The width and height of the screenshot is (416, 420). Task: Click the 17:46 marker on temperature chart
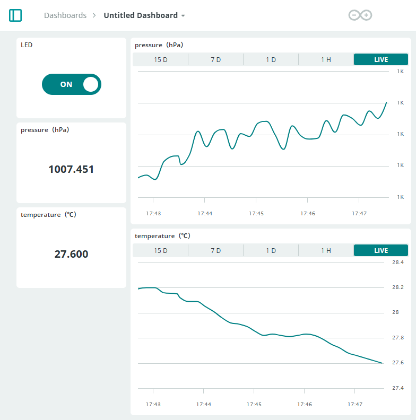click(x=305, y=404)
